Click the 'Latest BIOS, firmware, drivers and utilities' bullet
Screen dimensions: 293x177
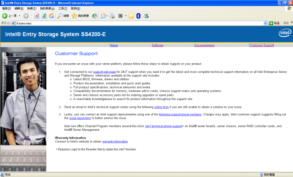point(101,79)
